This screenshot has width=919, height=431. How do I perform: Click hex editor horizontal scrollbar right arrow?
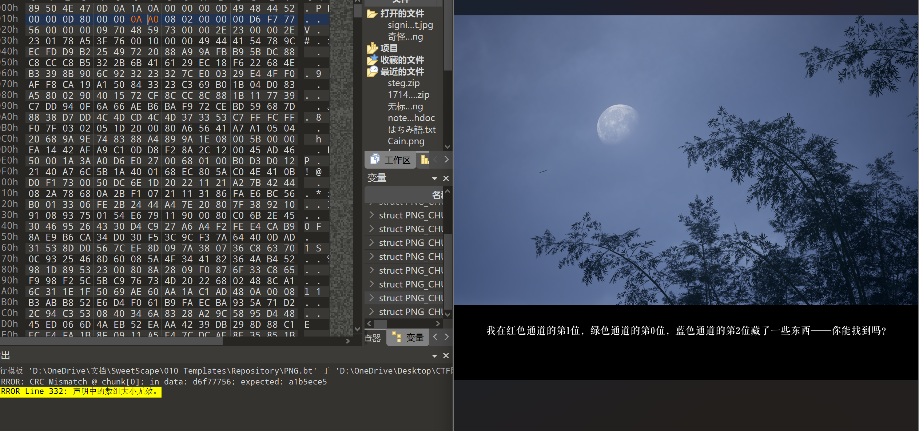[x=347, y=341]
